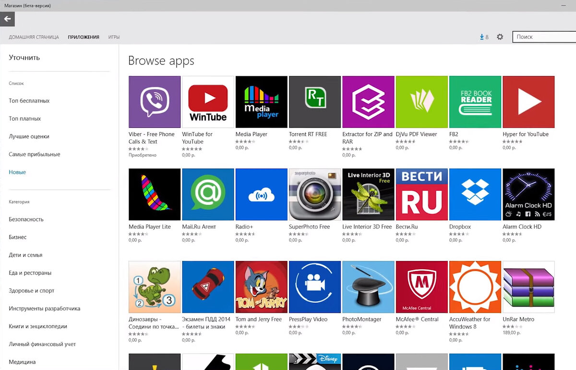The width and height of the screenshot is (576, 370).
Task: Choose the Бизнес category
Action: point(18,237)
